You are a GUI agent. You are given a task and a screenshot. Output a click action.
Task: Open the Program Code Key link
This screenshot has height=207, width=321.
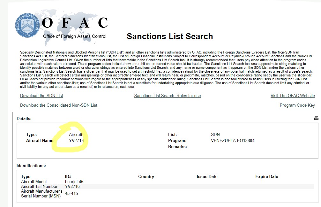point(297,105)
